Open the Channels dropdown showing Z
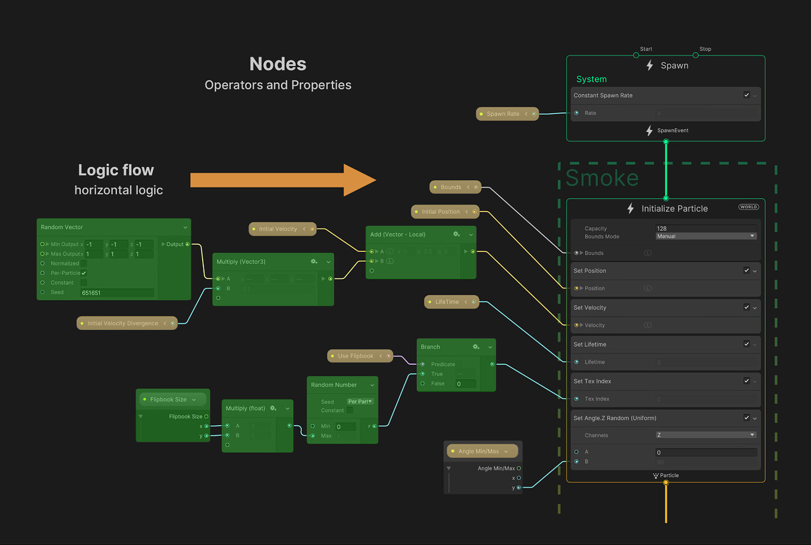Image resolution: width=811 pixels, height=545 pixels. point(705,435)
